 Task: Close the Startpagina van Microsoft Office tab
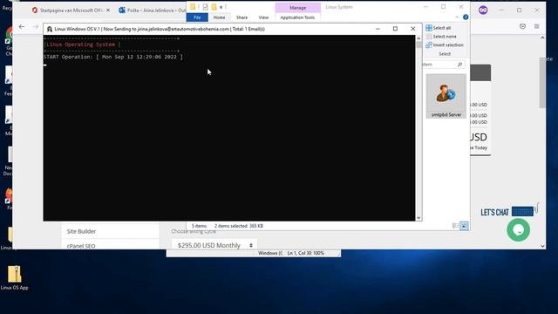(x=108, y=10)
